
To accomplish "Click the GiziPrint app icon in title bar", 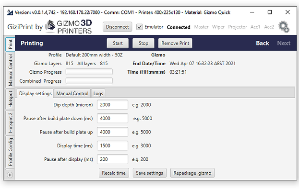I will click(10, 12).
